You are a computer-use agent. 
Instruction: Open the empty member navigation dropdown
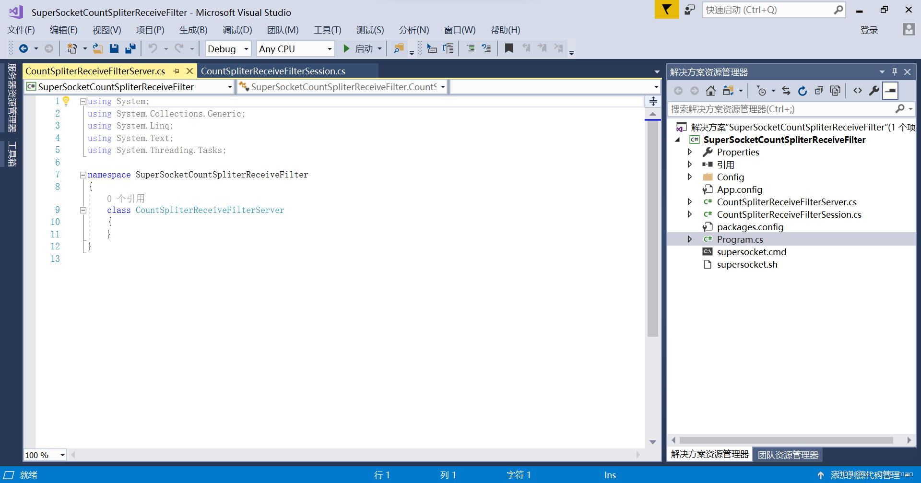tap(555, 87)
